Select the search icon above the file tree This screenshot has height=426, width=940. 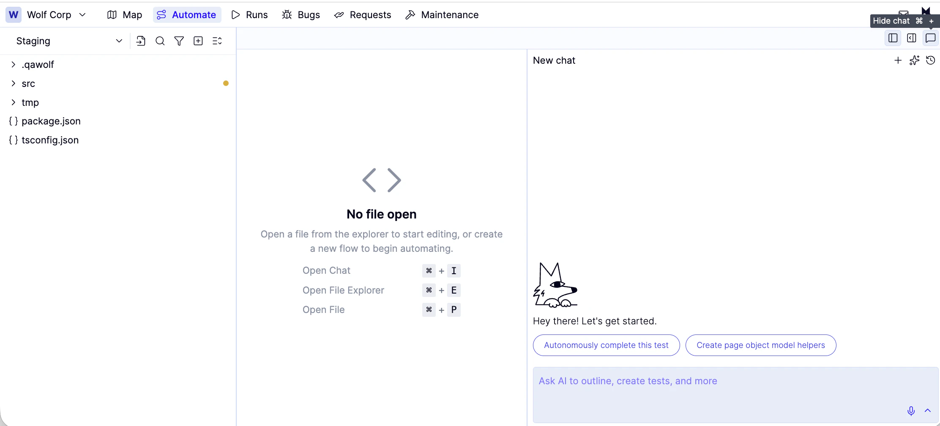click(160, 41)
